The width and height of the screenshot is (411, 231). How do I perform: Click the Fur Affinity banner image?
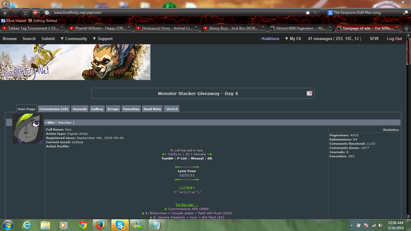click(75, 62)
